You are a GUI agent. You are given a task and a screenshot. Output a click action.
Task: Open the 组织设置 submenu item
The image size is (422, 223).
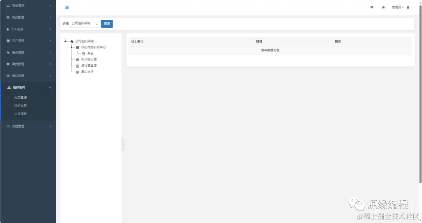click(20, 105)
